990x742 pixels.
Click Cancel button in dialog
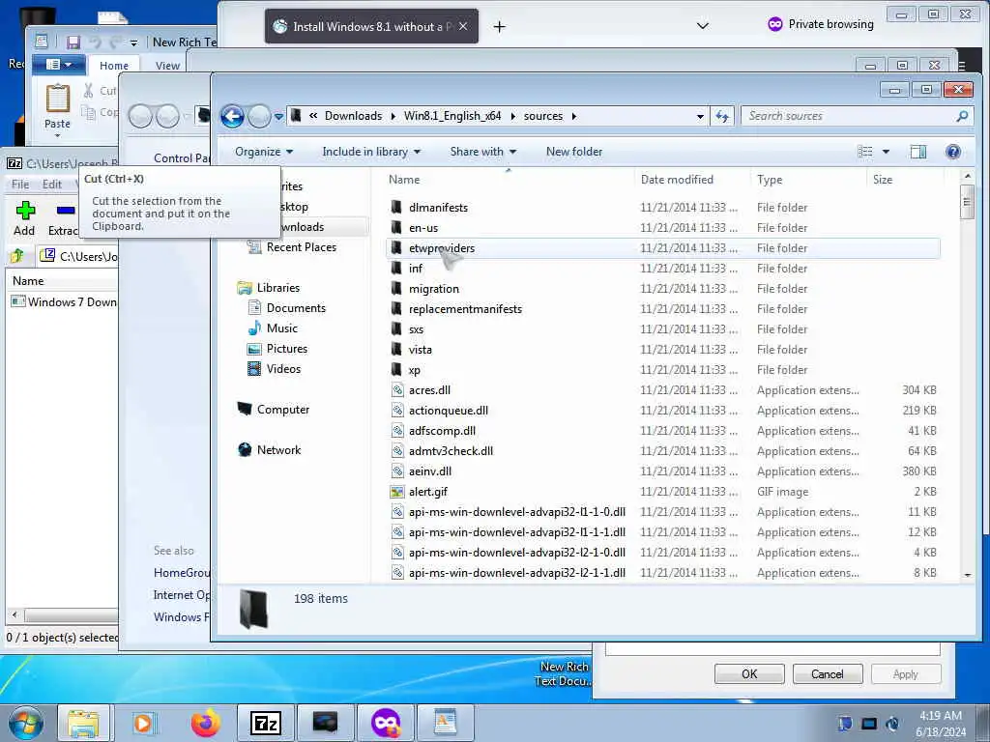pos(828,673)
